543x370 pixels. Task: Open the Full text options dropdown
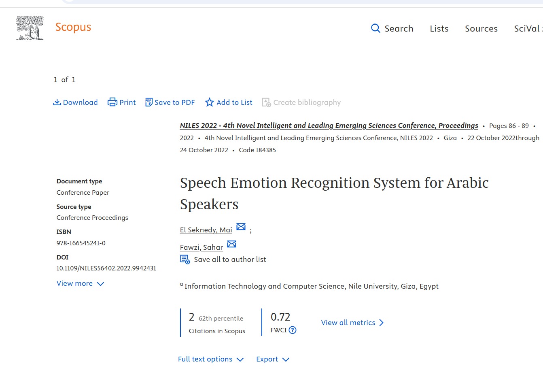[x=210, y=359]
